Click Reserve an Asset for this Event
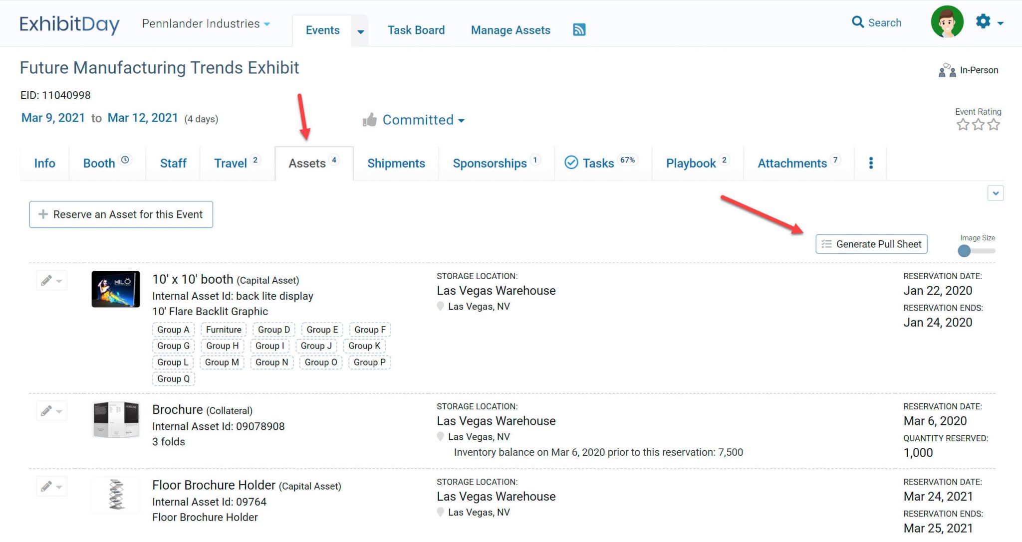Viewport: 1022px width, 542px height. pyautogui.click(x=120, y=214)
